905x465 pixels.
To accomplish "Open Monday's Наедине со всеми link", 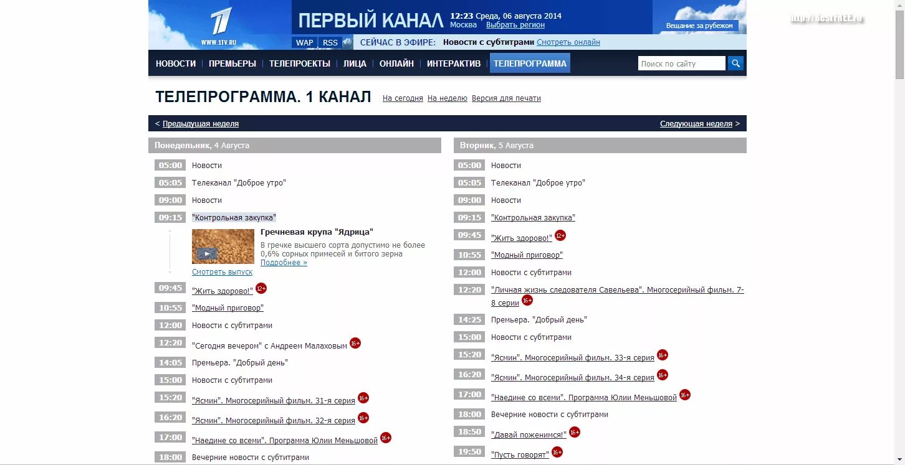I will coord(285,441).
